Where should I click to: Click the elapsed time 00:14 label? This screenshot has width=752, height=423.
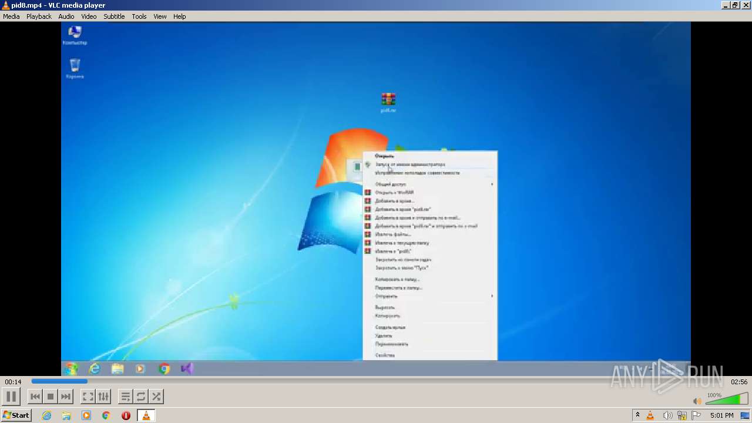[x=13, y=382]
